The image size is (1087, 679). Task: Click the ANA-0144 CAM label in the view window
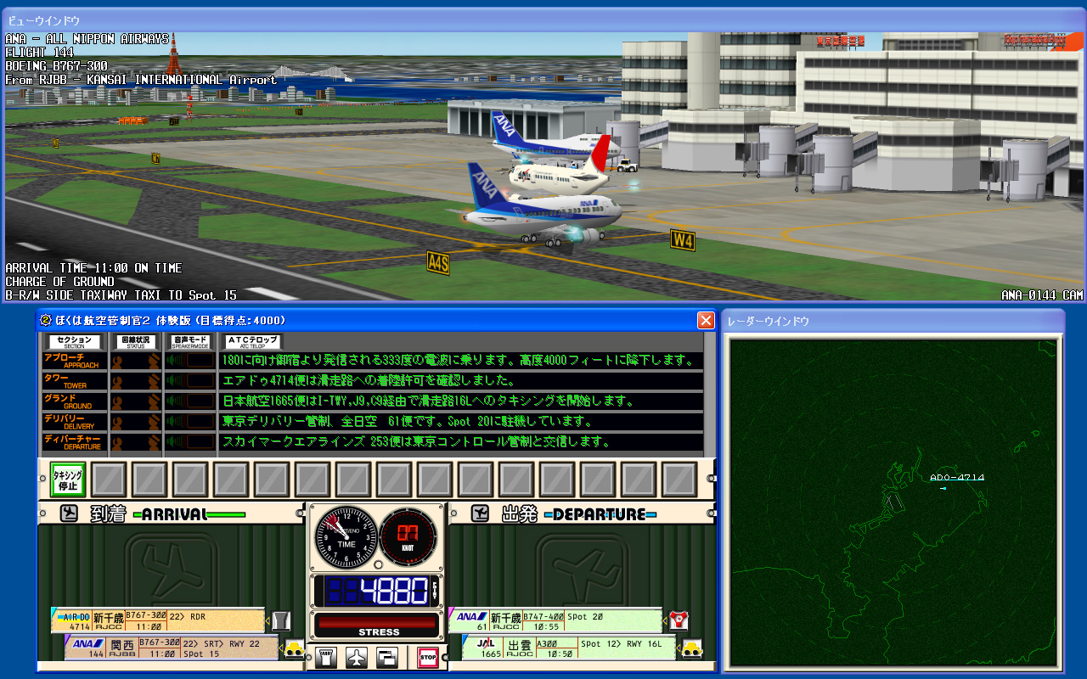click(x=1042, y=295)
